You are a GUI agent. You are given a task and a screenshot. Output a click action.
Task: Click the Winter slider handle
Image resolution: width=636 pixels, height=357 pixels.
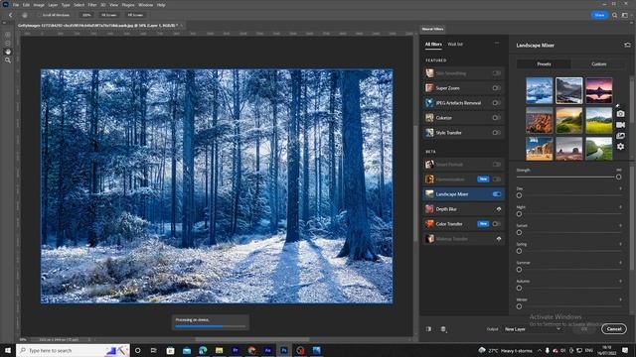[519, 306]
